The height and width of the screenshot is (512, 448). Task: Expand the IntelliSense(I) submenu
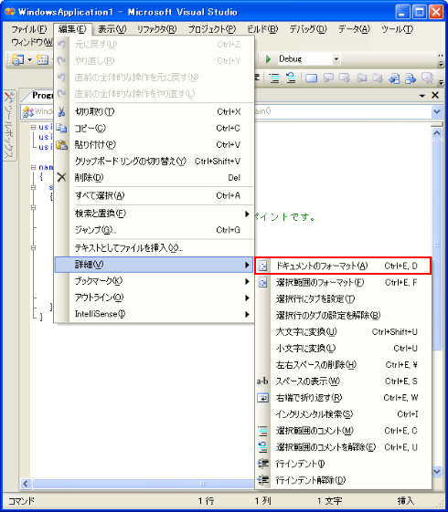[154, 314]
